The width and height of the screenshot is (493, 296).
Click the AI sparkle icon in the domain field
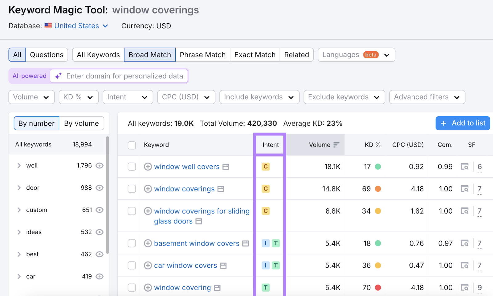tap(58, 76)
